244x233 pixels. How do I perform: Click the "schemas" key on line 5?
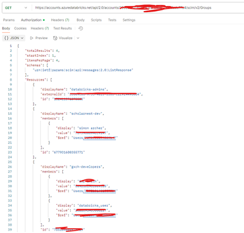(34, 65)
